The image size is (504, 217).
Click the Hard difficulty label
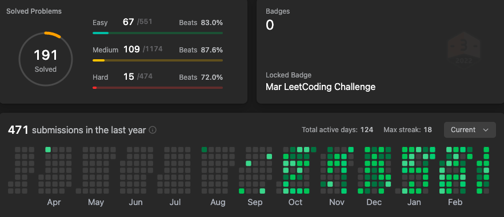[x=101, y=77]
